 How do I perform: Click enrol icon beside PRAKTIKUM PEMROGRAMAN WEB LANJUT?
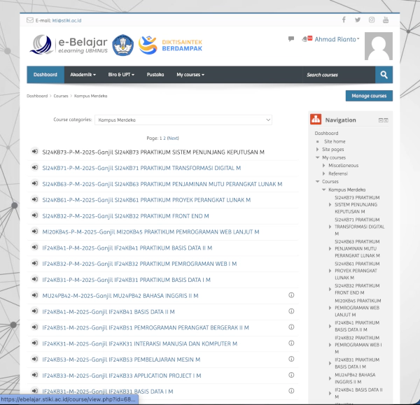(x=34, y=232)
